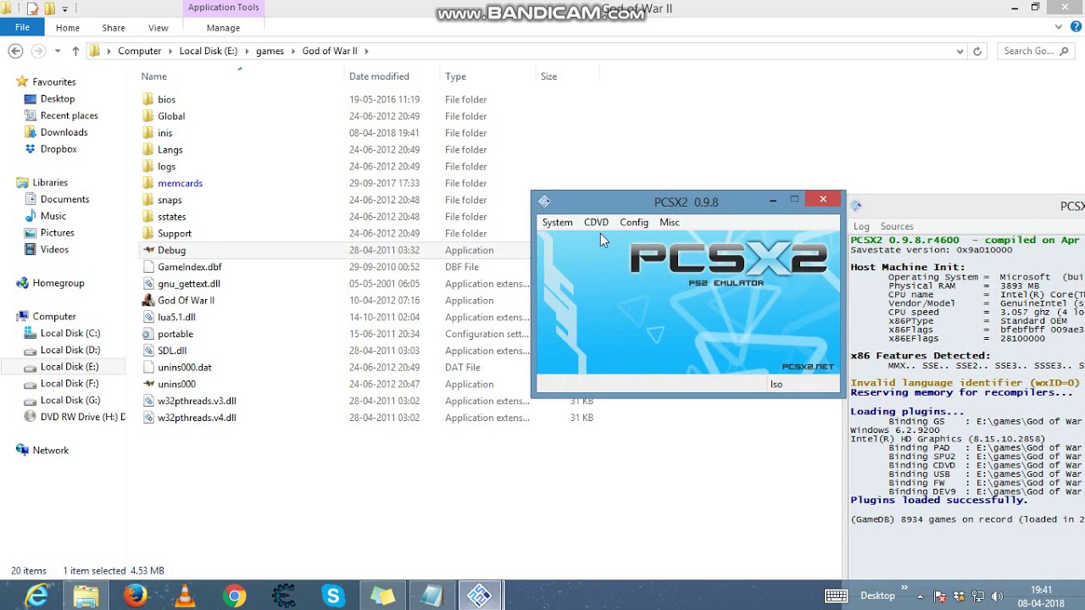Open the Log menu in console window
1085x610 pixels.
coord(861,226)
